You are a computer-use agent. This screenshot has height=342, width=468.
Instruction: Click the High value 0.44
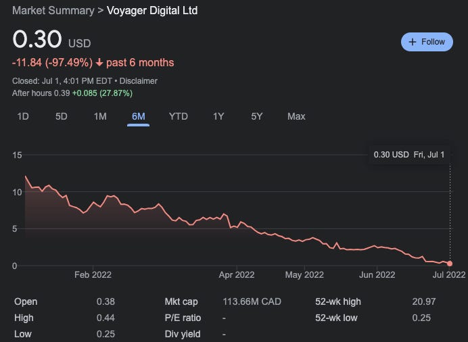(x=106, y=318)
